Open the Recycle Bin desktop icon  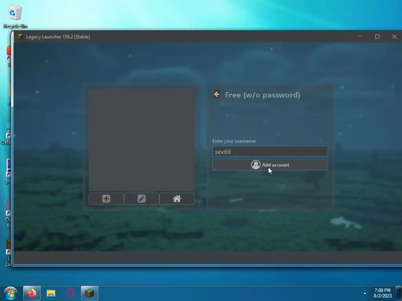pyautogui.click(x=15, y=16)
